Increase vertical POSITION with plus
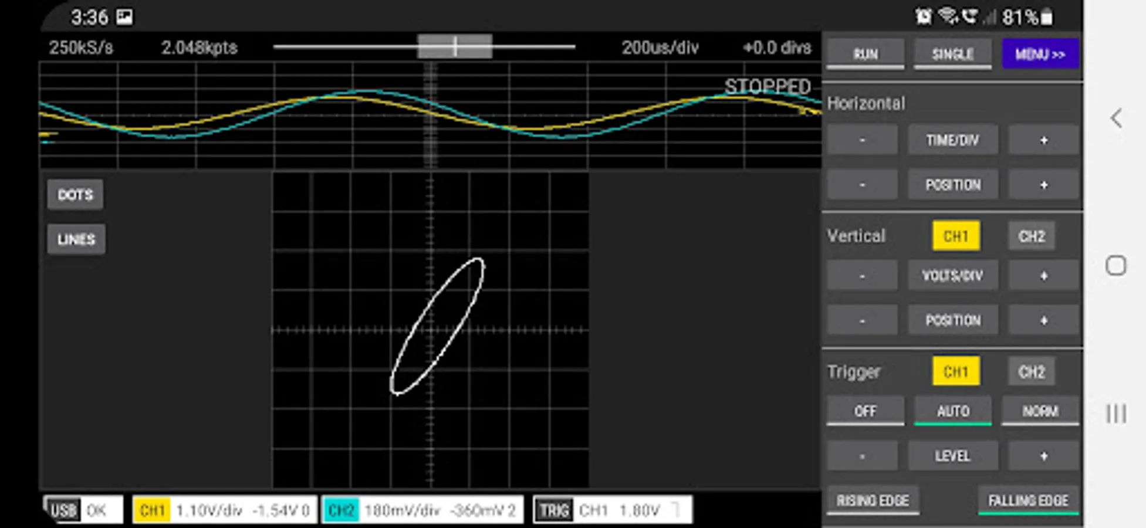Viewport: 1146px width, 528px height. 1043,320
